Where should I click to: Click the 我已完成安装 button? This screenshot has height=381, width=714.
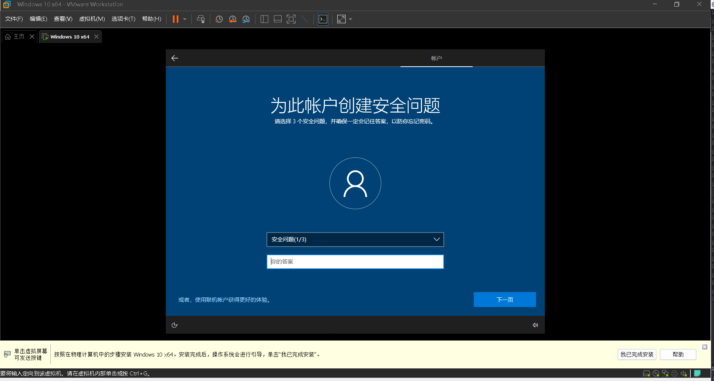(637, 354)
